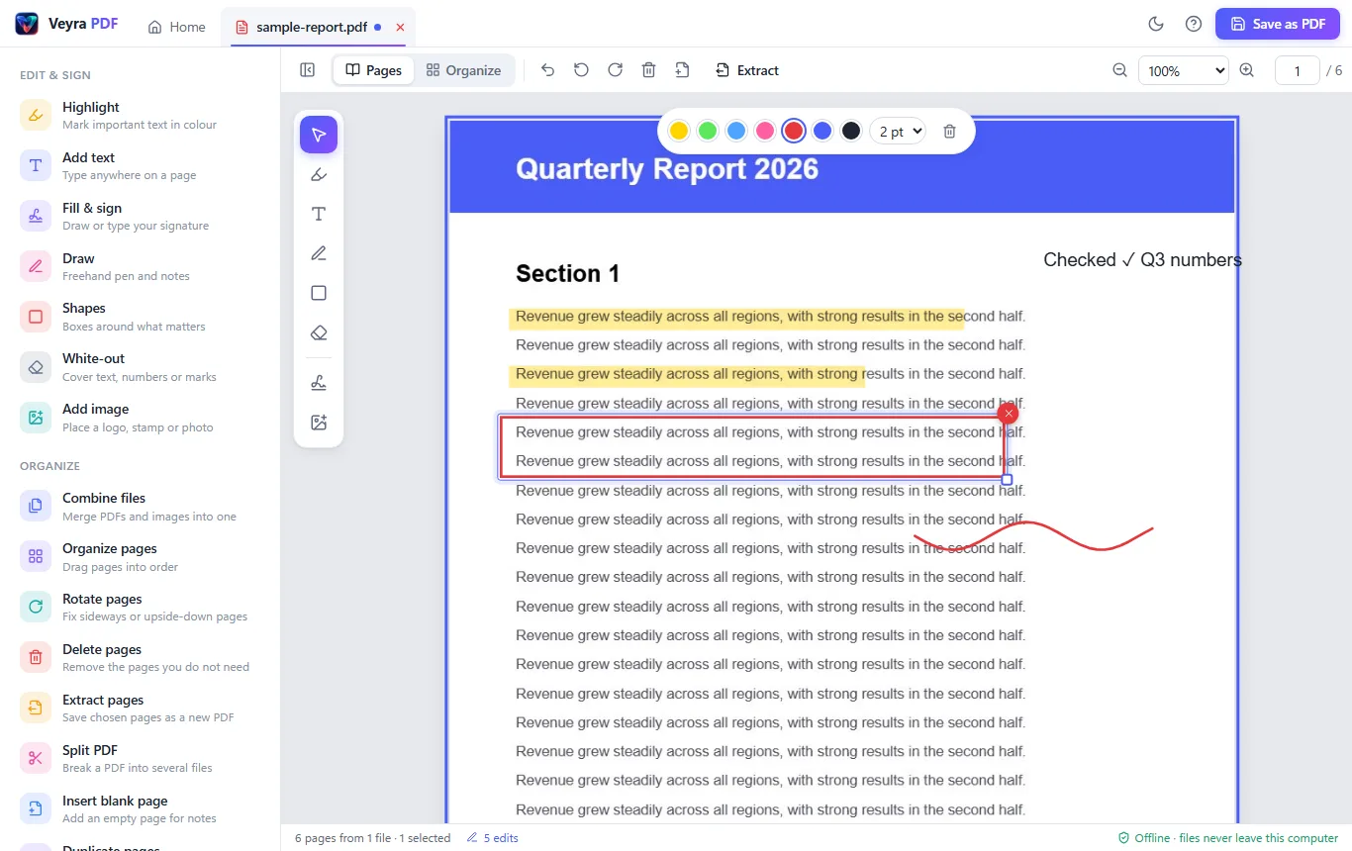Select Add image in the sidebar
Viewport: 1352px width, 851px height.
[x=140, y=418]
